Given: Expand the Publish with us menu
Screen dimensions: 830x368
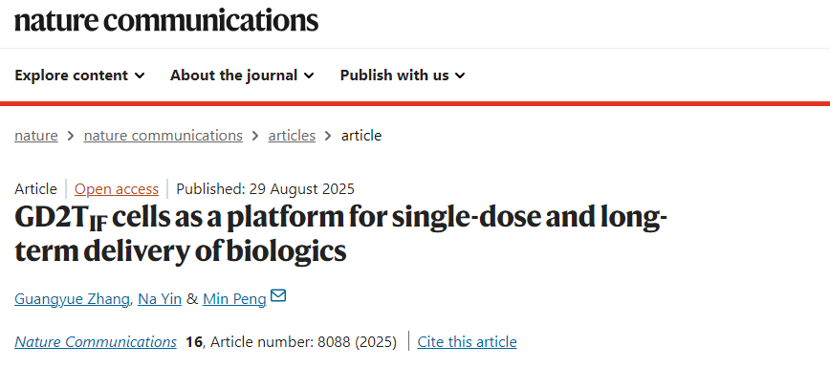Looking at the screenshot, I should tap(403, 76).
